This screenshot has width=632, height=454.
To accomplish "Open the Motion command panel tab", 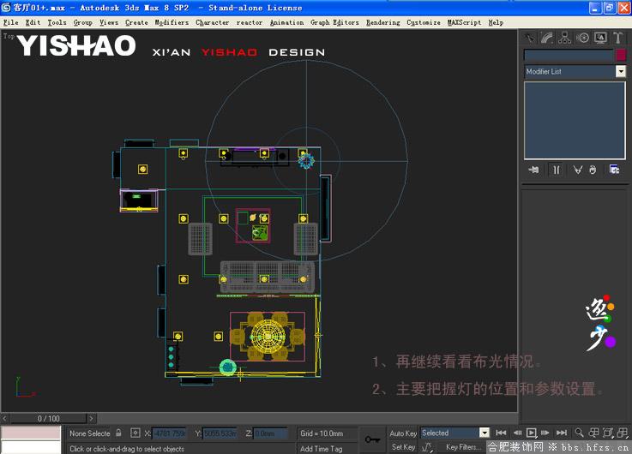I will coord(582,39).
